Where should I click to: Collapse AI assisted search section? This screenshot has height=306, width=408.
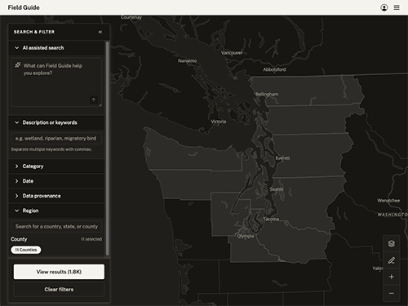(56, 48)
